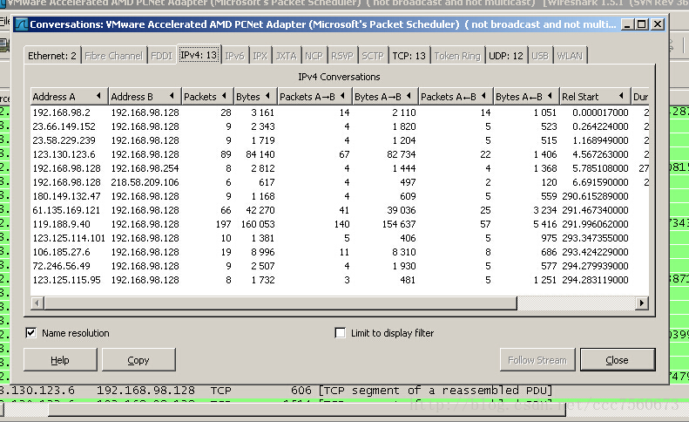Close the Conversations window with the X button
This screenshot has height=422, width=689.
658,24
